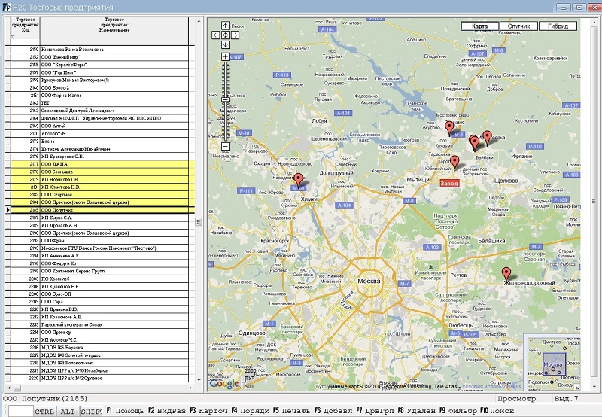Click the table's horizontal scrollbar left arrow
The width and height of the screenshot is (602, 417).
[x=8, y=388]
